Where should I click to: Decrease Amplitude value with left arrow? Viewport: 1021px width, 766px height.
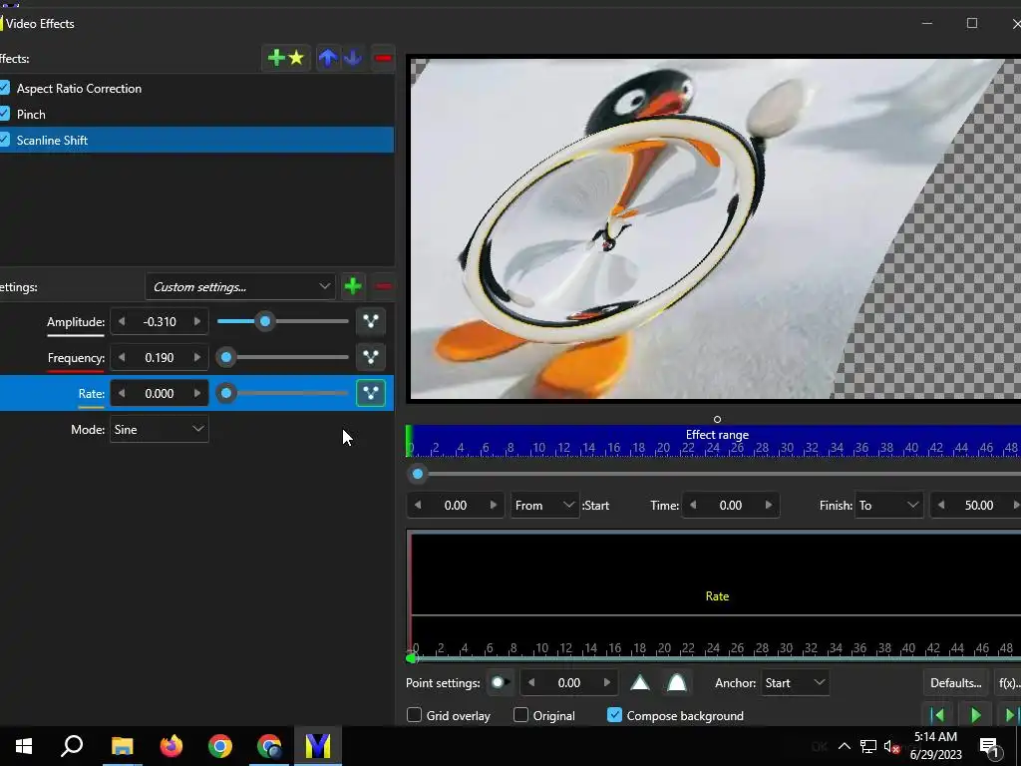click(x=122, y=322)
